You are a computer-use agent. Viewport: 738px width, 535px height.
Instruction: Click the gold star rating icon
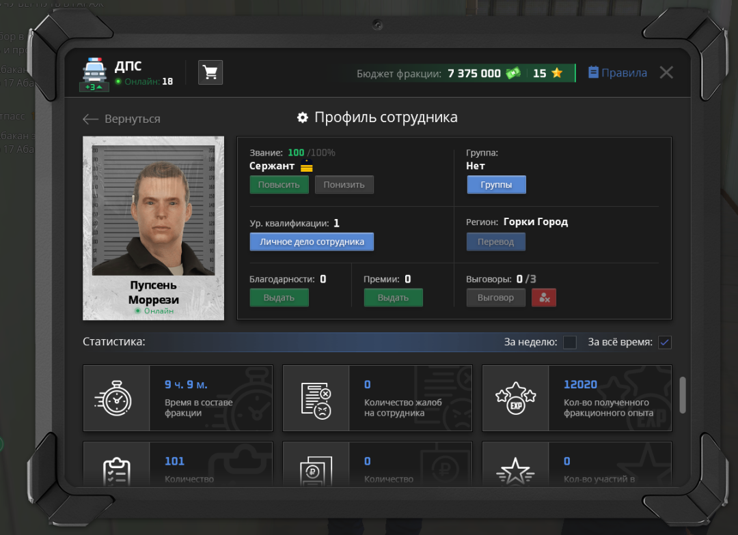coord(557,73)
